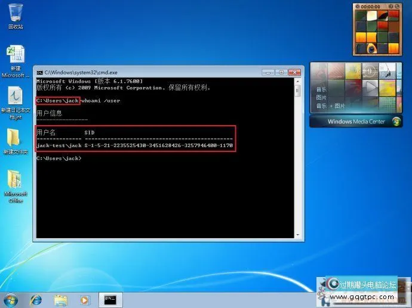This screenshot has width=412, height=308.
Task: Launch Internet Explorer from the taskbar
Action: point(36,299)
